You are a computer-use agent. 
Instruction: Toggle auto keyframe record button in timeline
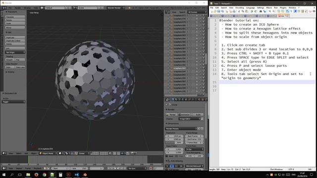coord(151,168)
